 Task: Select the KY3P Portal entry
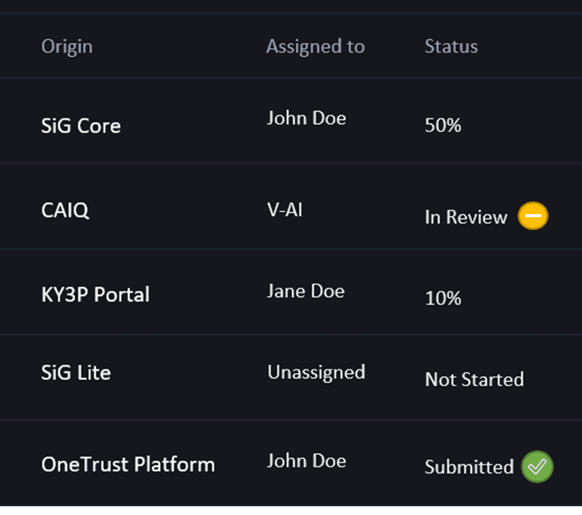[95, 295]
